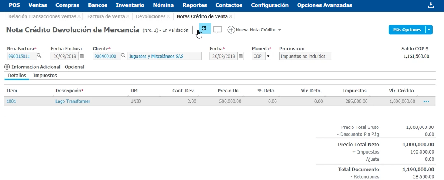Open the Moneda COP dropdown
The width and height of the screenshot is (444, 180).
click(268, 56)
